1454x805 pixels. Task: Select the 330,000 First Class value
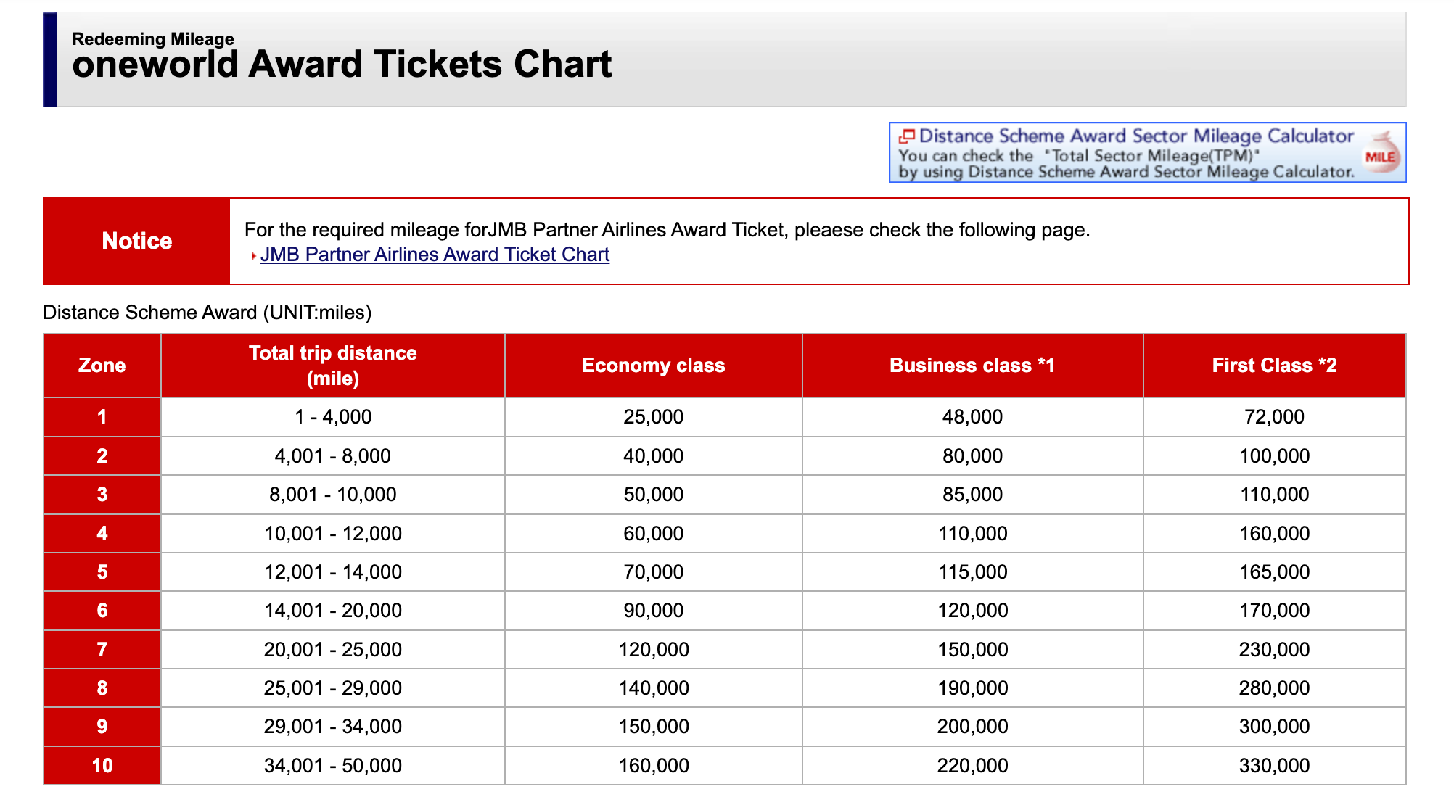1276,765
